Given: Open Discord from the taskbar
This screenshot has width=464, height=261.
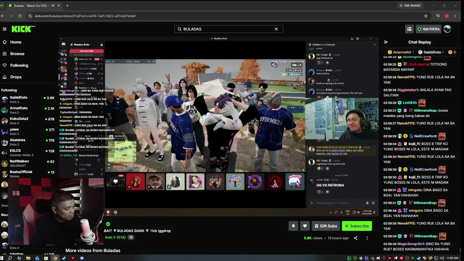Looking at the screenshot, I should [82, 258].
